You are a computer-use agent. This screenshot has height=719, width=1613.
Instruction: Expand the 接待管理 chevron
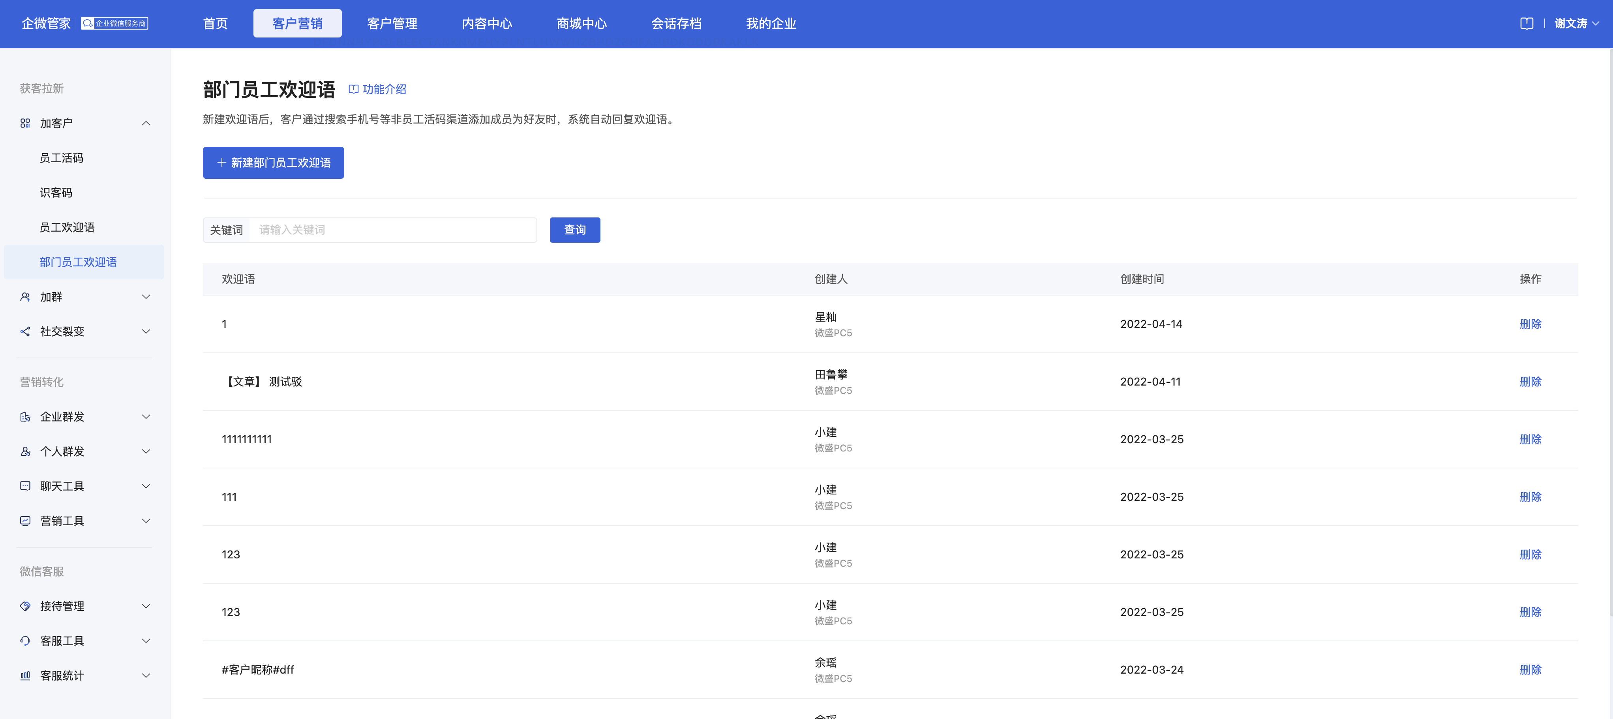click(146, 606)
